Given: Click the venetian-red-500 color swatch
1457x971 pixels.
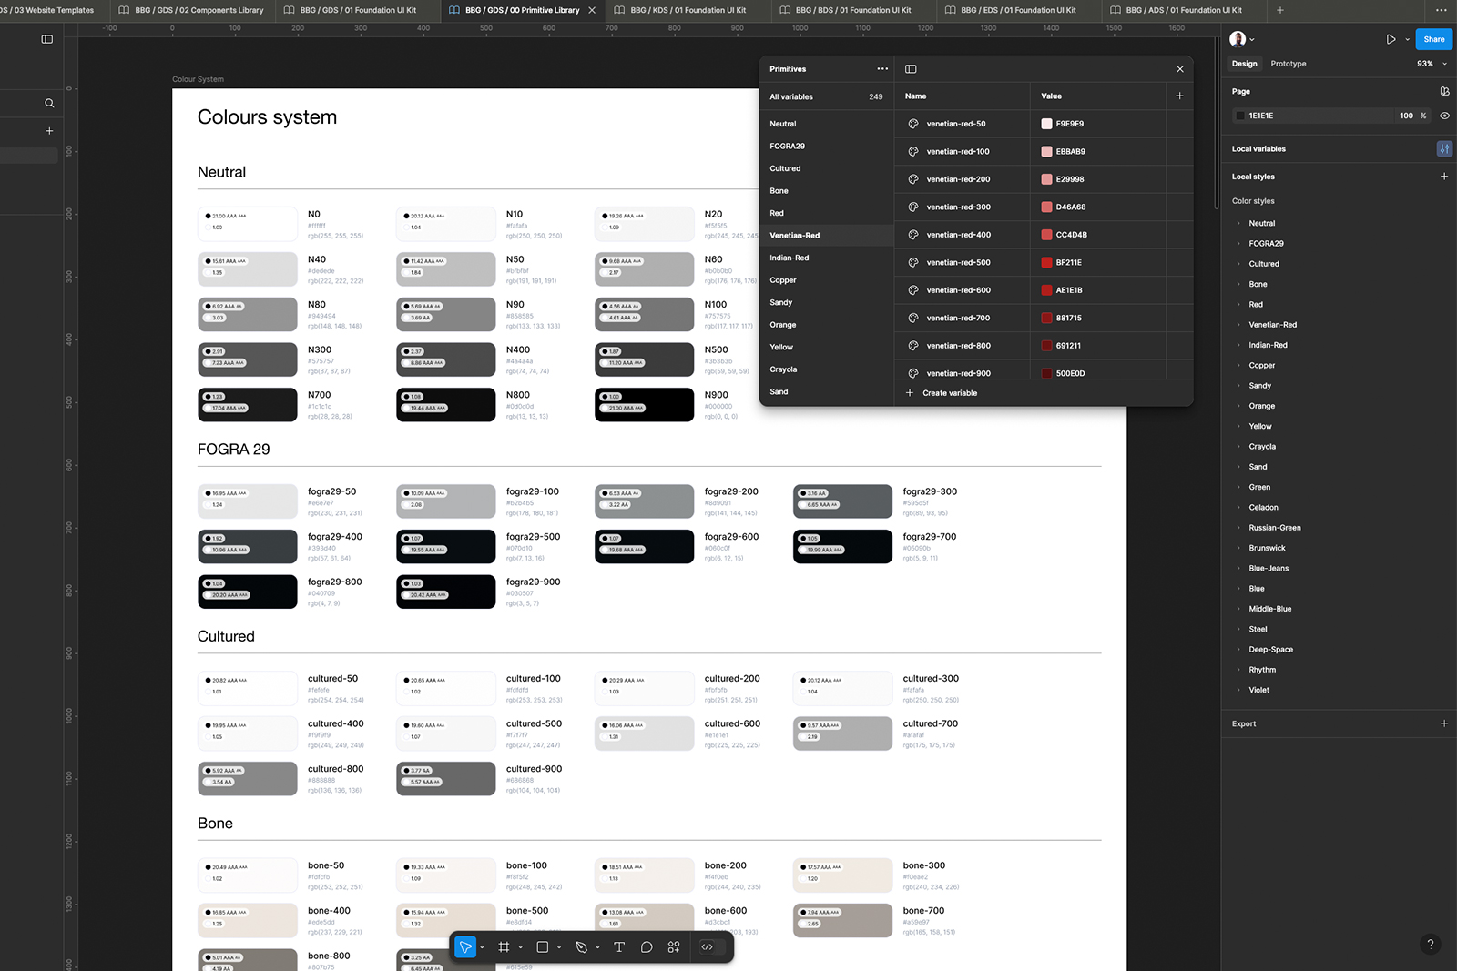Looking at the screenshot, I should pos(1046,263).
